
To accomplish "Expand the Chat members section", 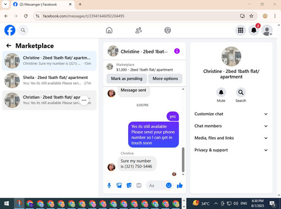I will [231, 126].
